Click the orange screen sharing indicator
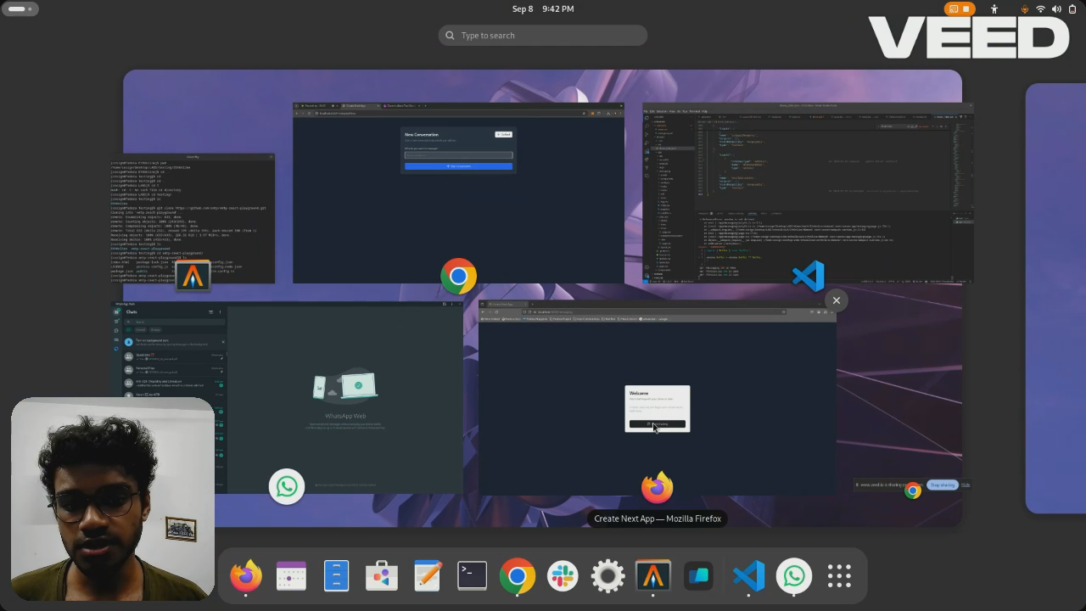This screenshot has width=1086, height=611. (958, 8)
